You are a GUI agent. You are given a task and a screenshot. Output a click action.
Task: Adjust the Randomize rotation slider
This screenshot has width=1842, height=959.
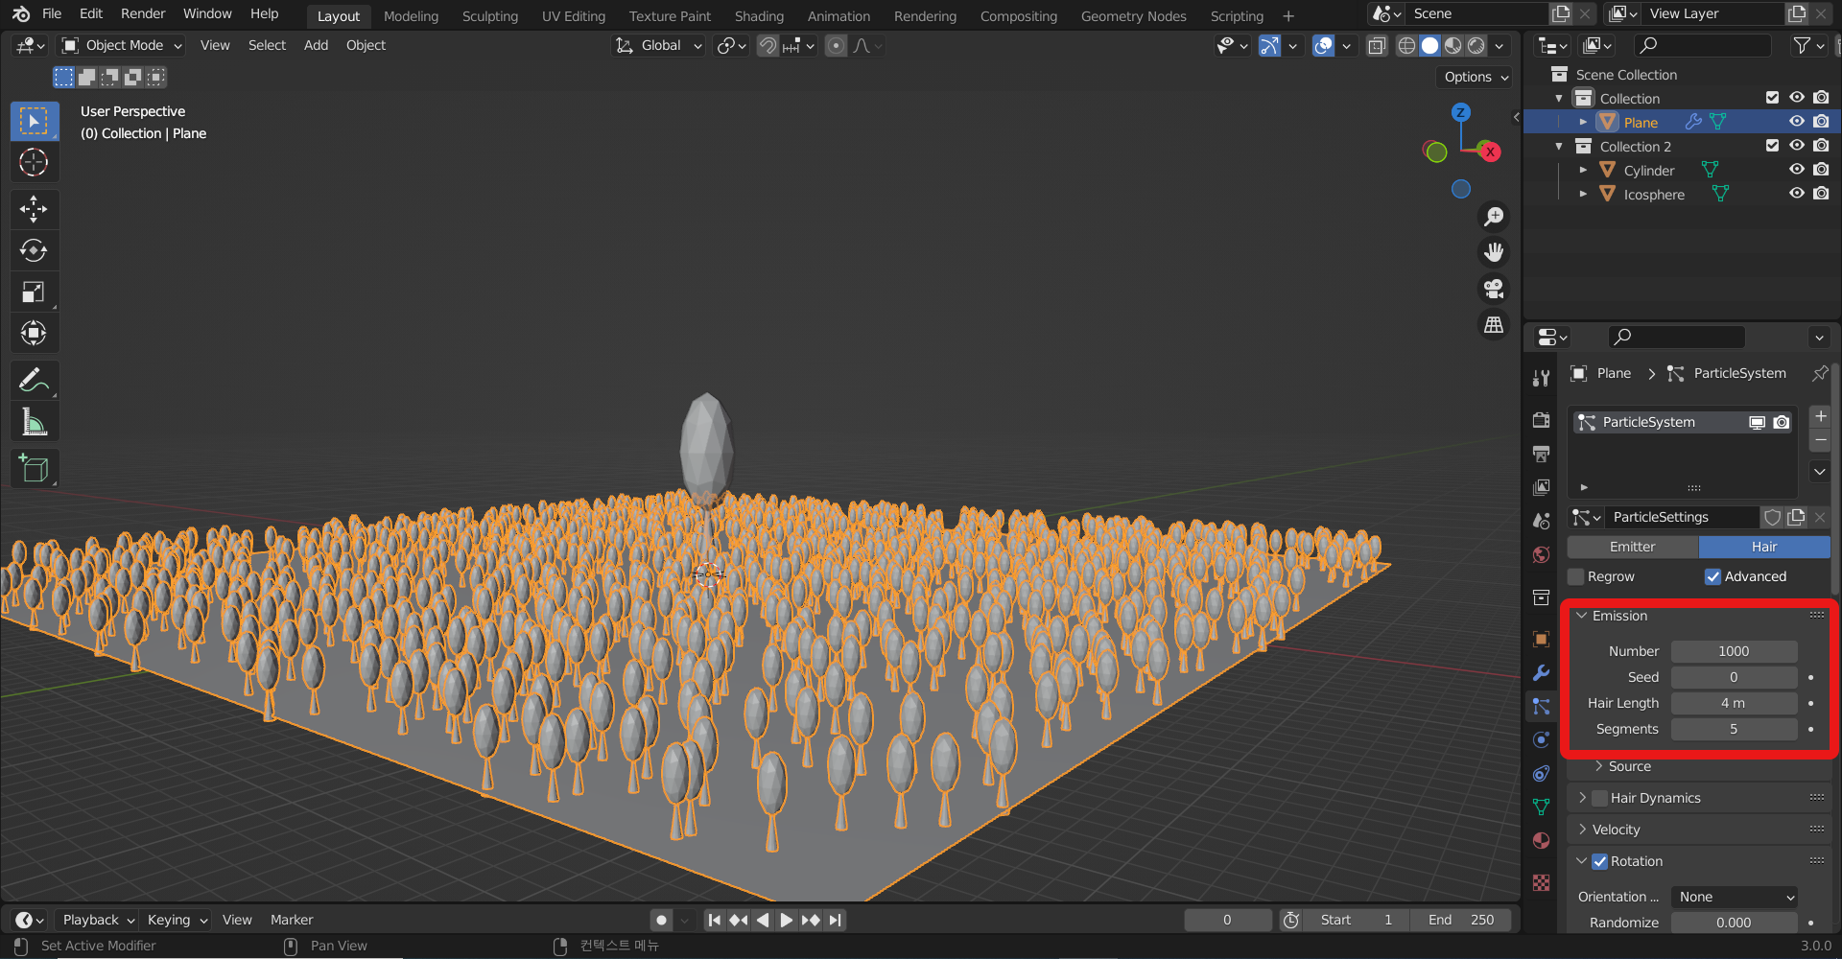[1734, 923]
